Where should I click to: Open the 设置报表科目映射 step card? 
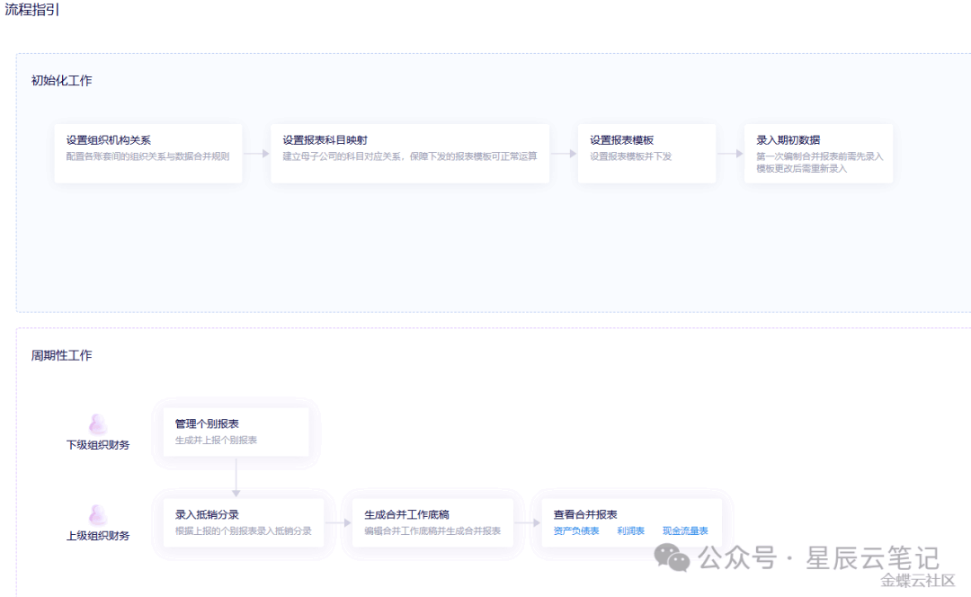(x=409, y=154)
